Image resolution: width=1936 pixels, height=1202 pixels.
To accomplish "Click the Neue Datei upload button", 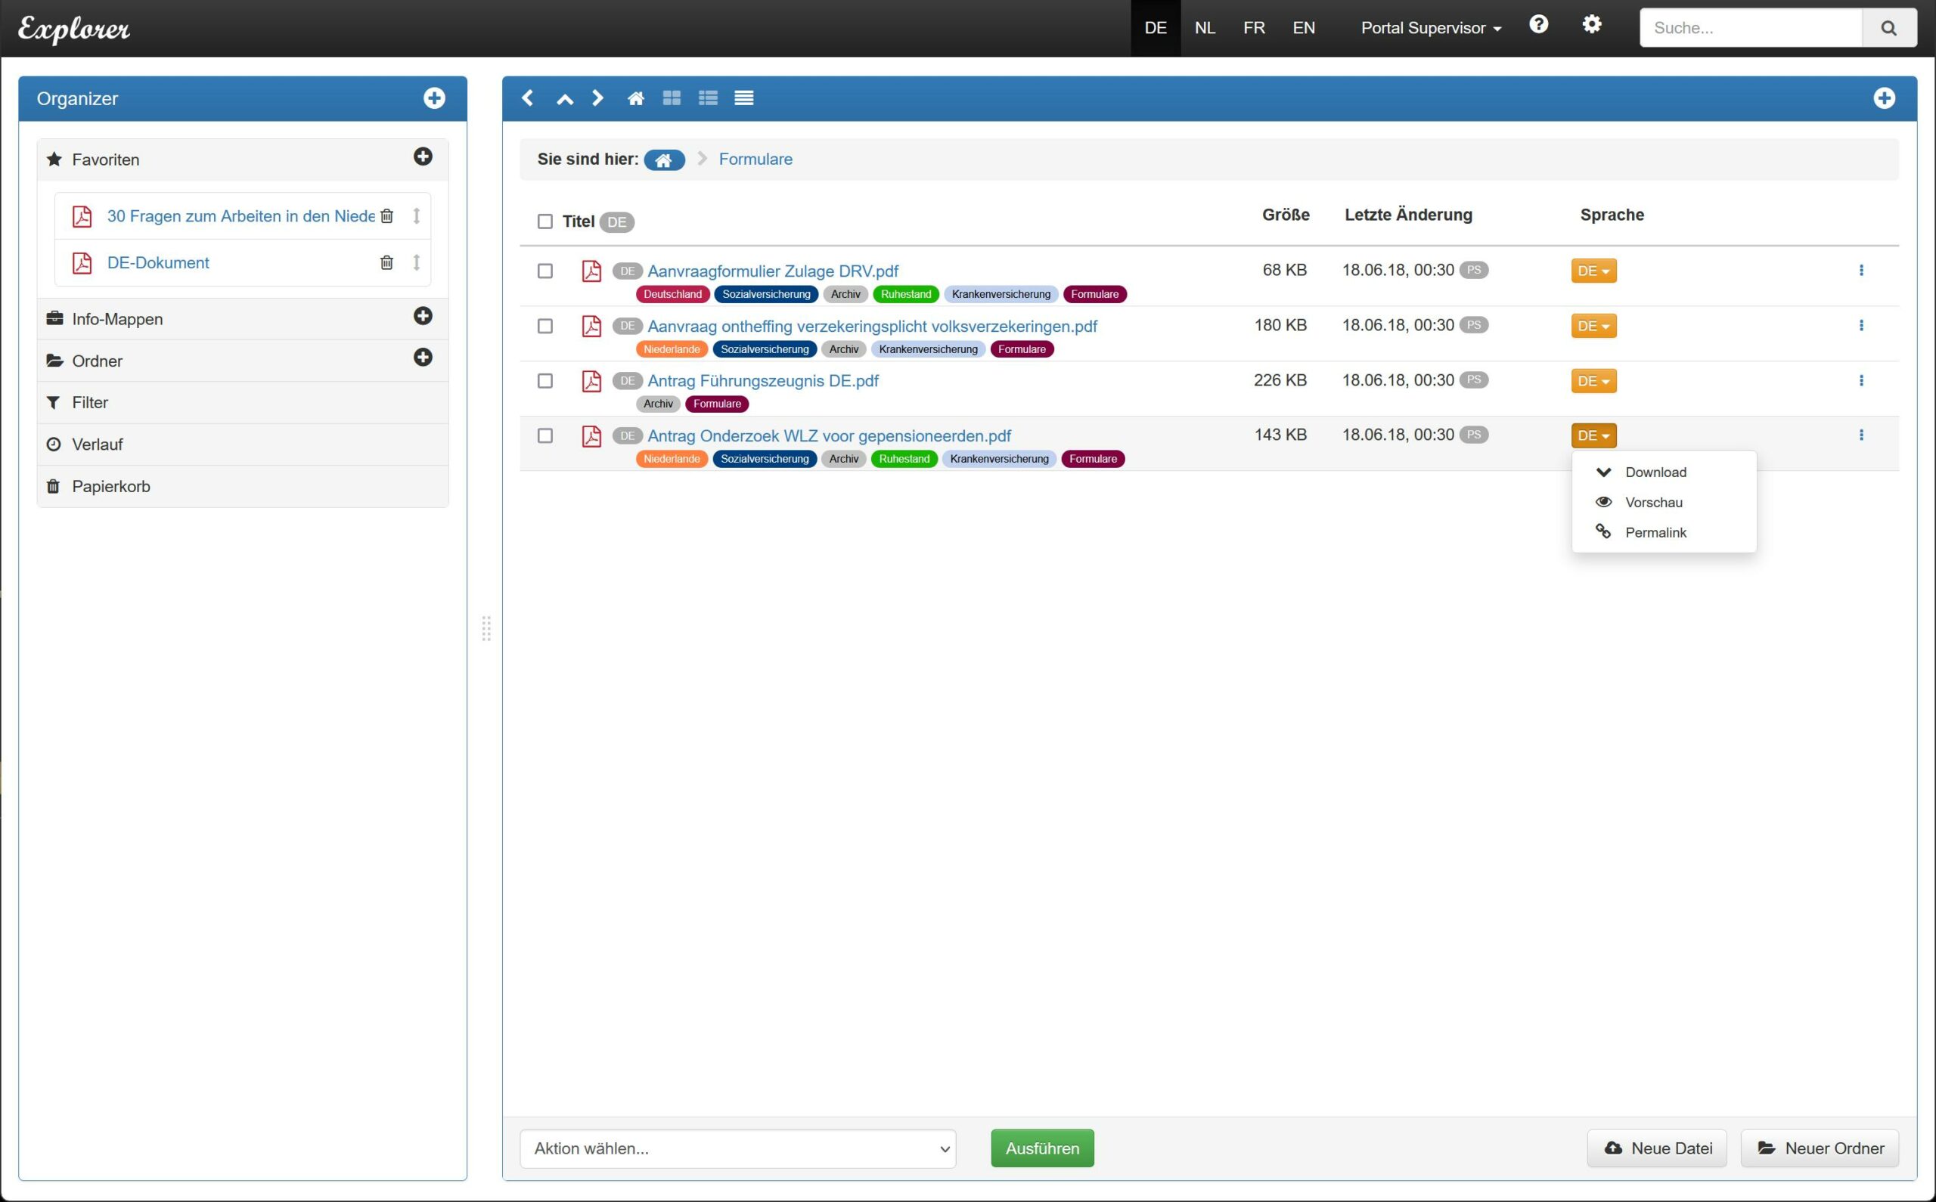I will click(x=1657, y=1148).
